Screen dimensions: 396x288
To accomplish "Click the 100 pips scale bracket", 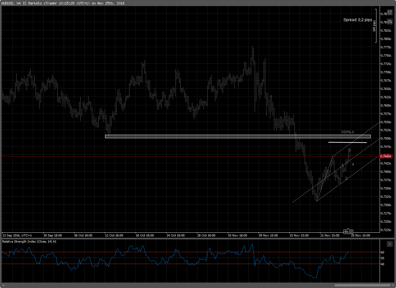I will [x=375, y=29].
